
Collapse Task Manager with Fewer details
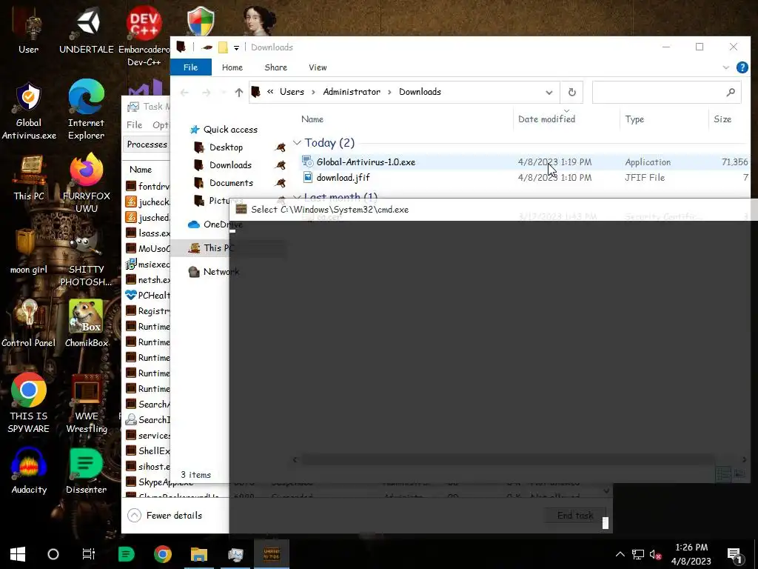pos(165,516)
